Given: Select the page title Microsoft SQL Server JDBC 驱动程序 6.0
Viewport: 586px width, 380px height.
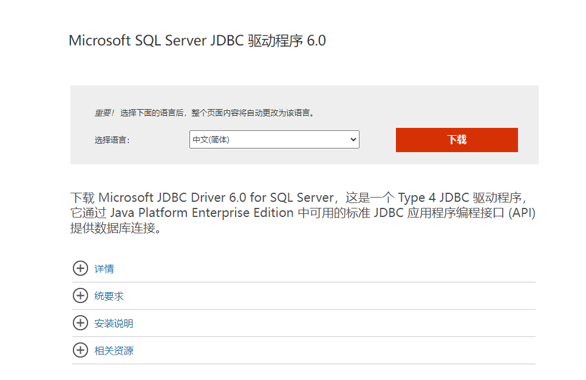Looking at the screenshot, I should 197,41.
